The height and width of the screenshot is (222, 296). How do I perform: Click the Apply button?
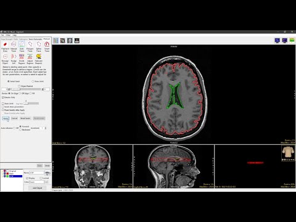[6, 118]
